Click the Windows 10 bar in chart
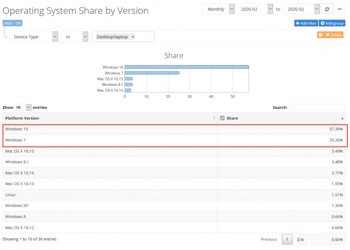Viewport: 350px width, 250px height. point(186,67)
